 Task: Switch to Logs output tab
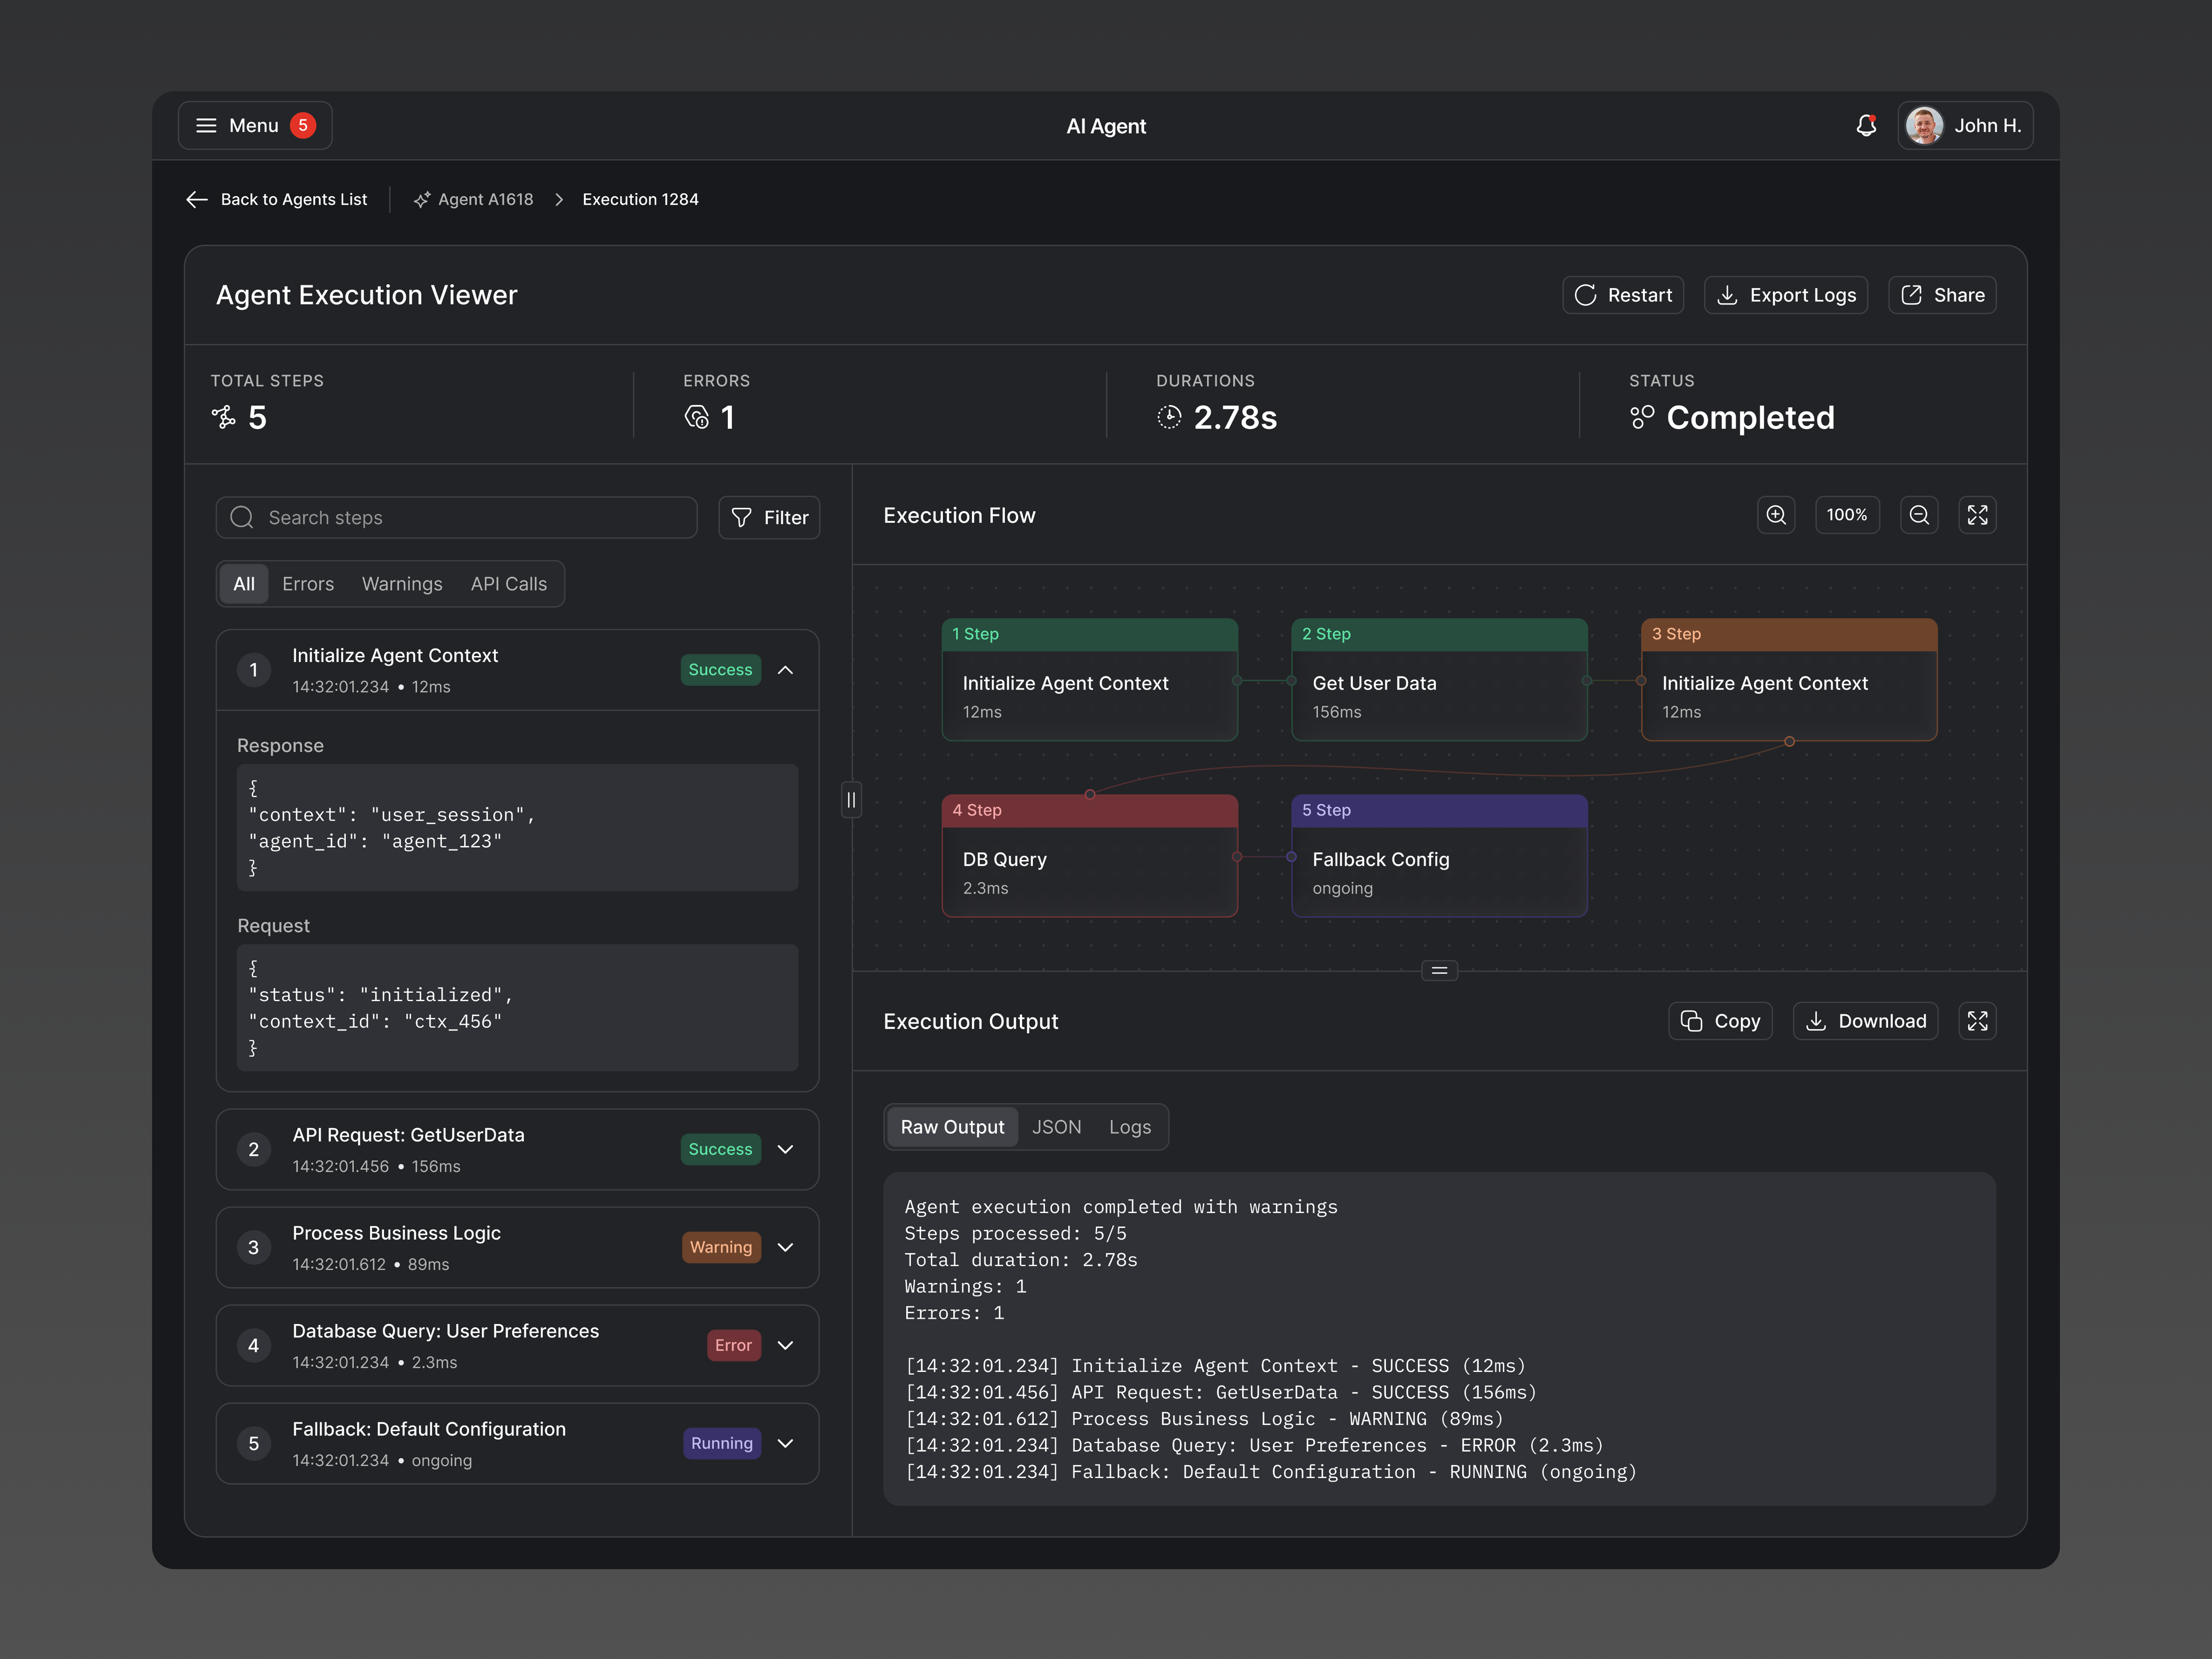[x=1130, y=1127]
